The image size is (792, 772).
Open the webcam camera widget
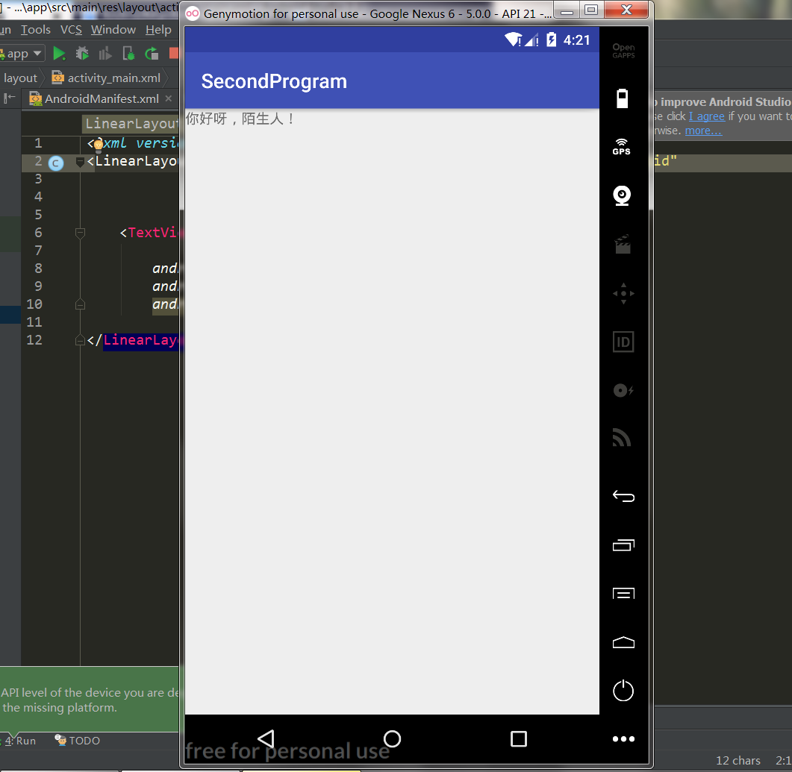pyautogui.click(x=623, y=195)
